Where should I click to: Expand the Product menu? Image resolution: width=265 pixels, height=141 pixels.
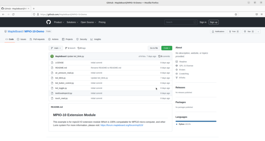point(59,22)
